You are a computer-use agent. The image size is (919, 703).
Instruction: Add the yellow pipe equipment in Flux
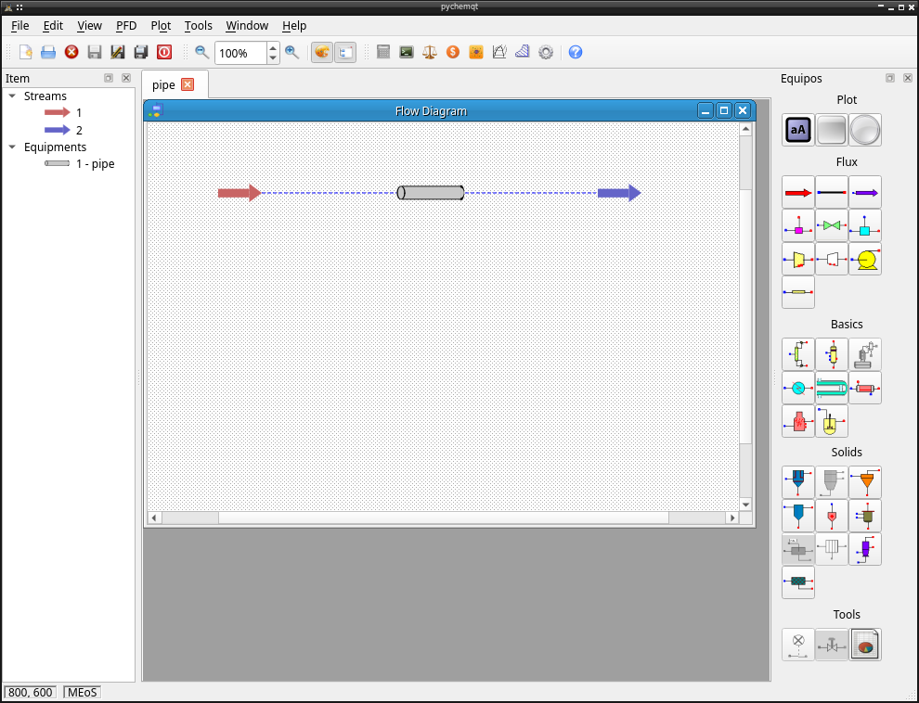(797, 292)
